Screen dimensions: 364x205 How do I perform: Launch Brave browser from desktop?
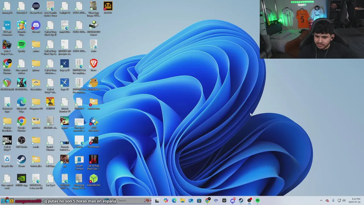[x=94, y=65]
